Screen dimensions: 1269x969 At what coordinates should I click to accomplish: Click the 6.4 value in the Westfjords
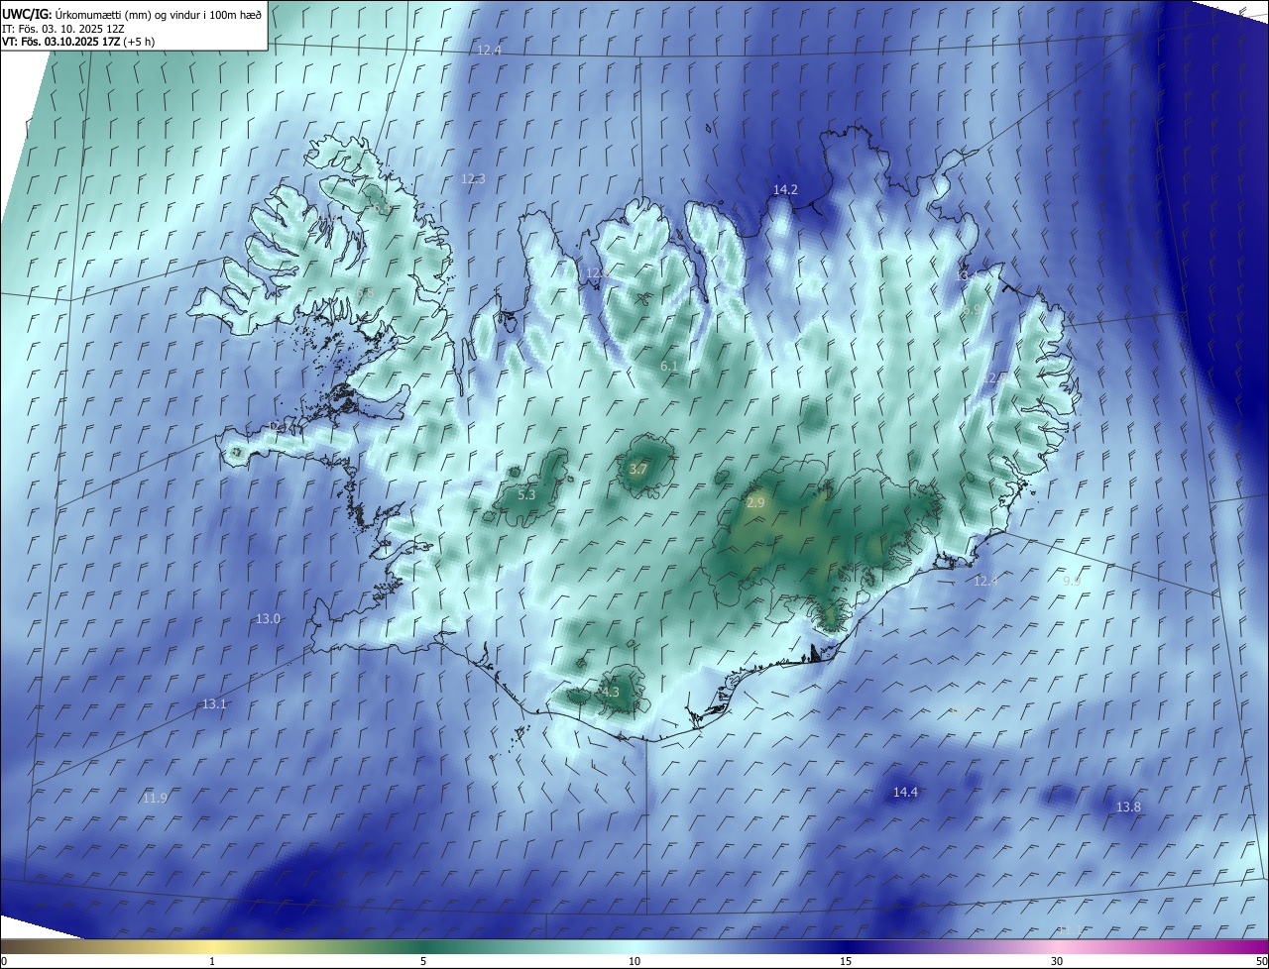(x=381, y=207)
